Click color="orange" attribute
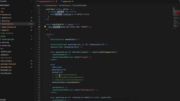Viewport: 180px width, 101px height. click(81, 57)
